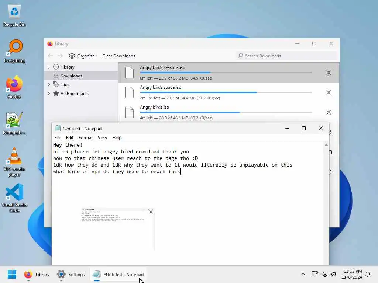378x283 pixels.
Task: Expand the History tree item arrow
Action: pos(49,67)
